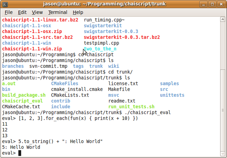Click the CMakeFiles directory name
The width and height of the screenshot is (227, 158).
pos(65,83)
